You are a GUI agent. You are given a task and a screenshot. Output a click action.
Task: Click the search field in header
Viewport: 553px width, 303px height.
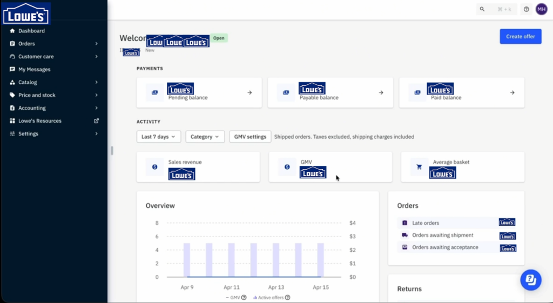coord(496,9)
